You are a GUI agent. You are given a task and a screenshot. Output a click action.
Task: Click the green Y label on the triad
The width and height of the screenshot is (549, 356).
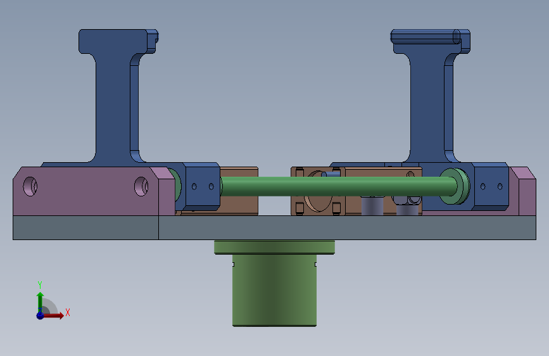[x=40, y=284]
